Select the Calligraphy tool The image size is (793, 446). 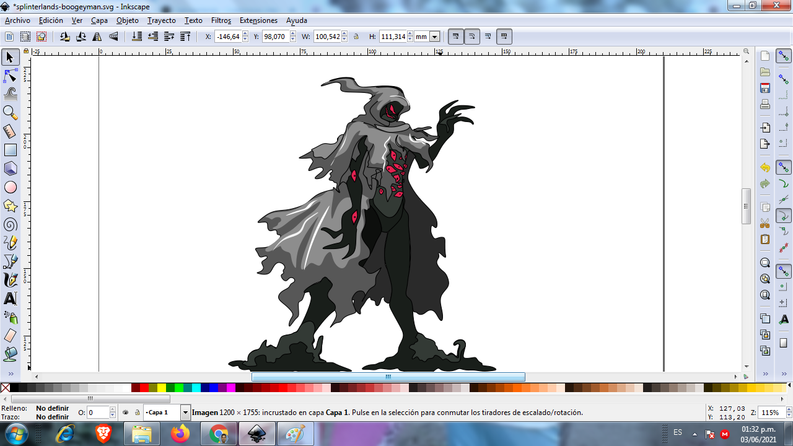point(10,280)
